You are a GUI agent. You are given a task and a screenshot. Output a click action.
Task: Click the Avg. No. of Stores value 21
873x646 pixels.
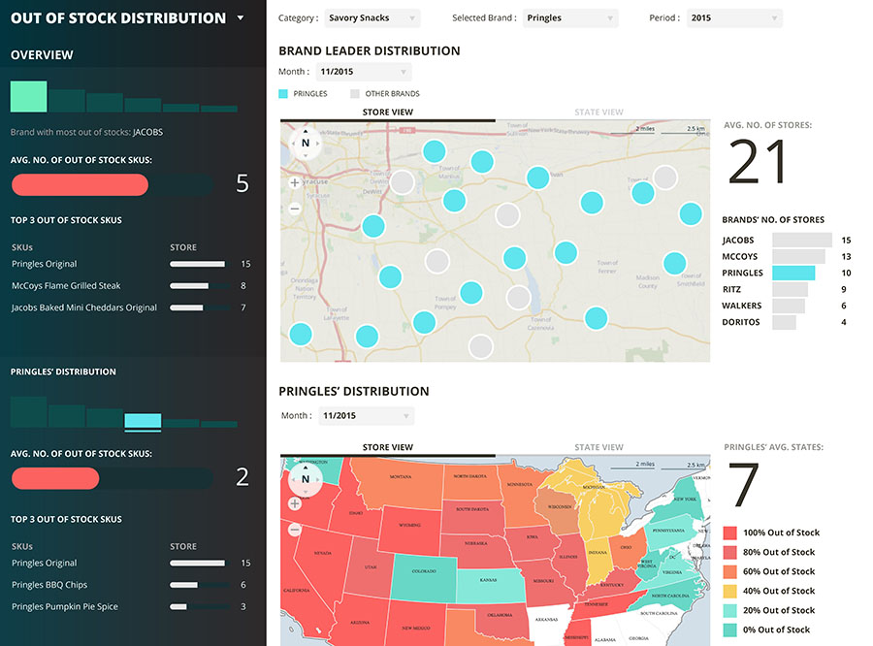(x=758, y=162)
